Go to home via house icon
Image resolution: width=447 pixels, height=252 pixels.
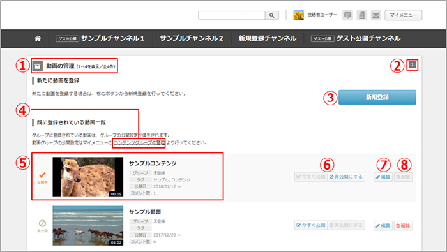[38, 38]
